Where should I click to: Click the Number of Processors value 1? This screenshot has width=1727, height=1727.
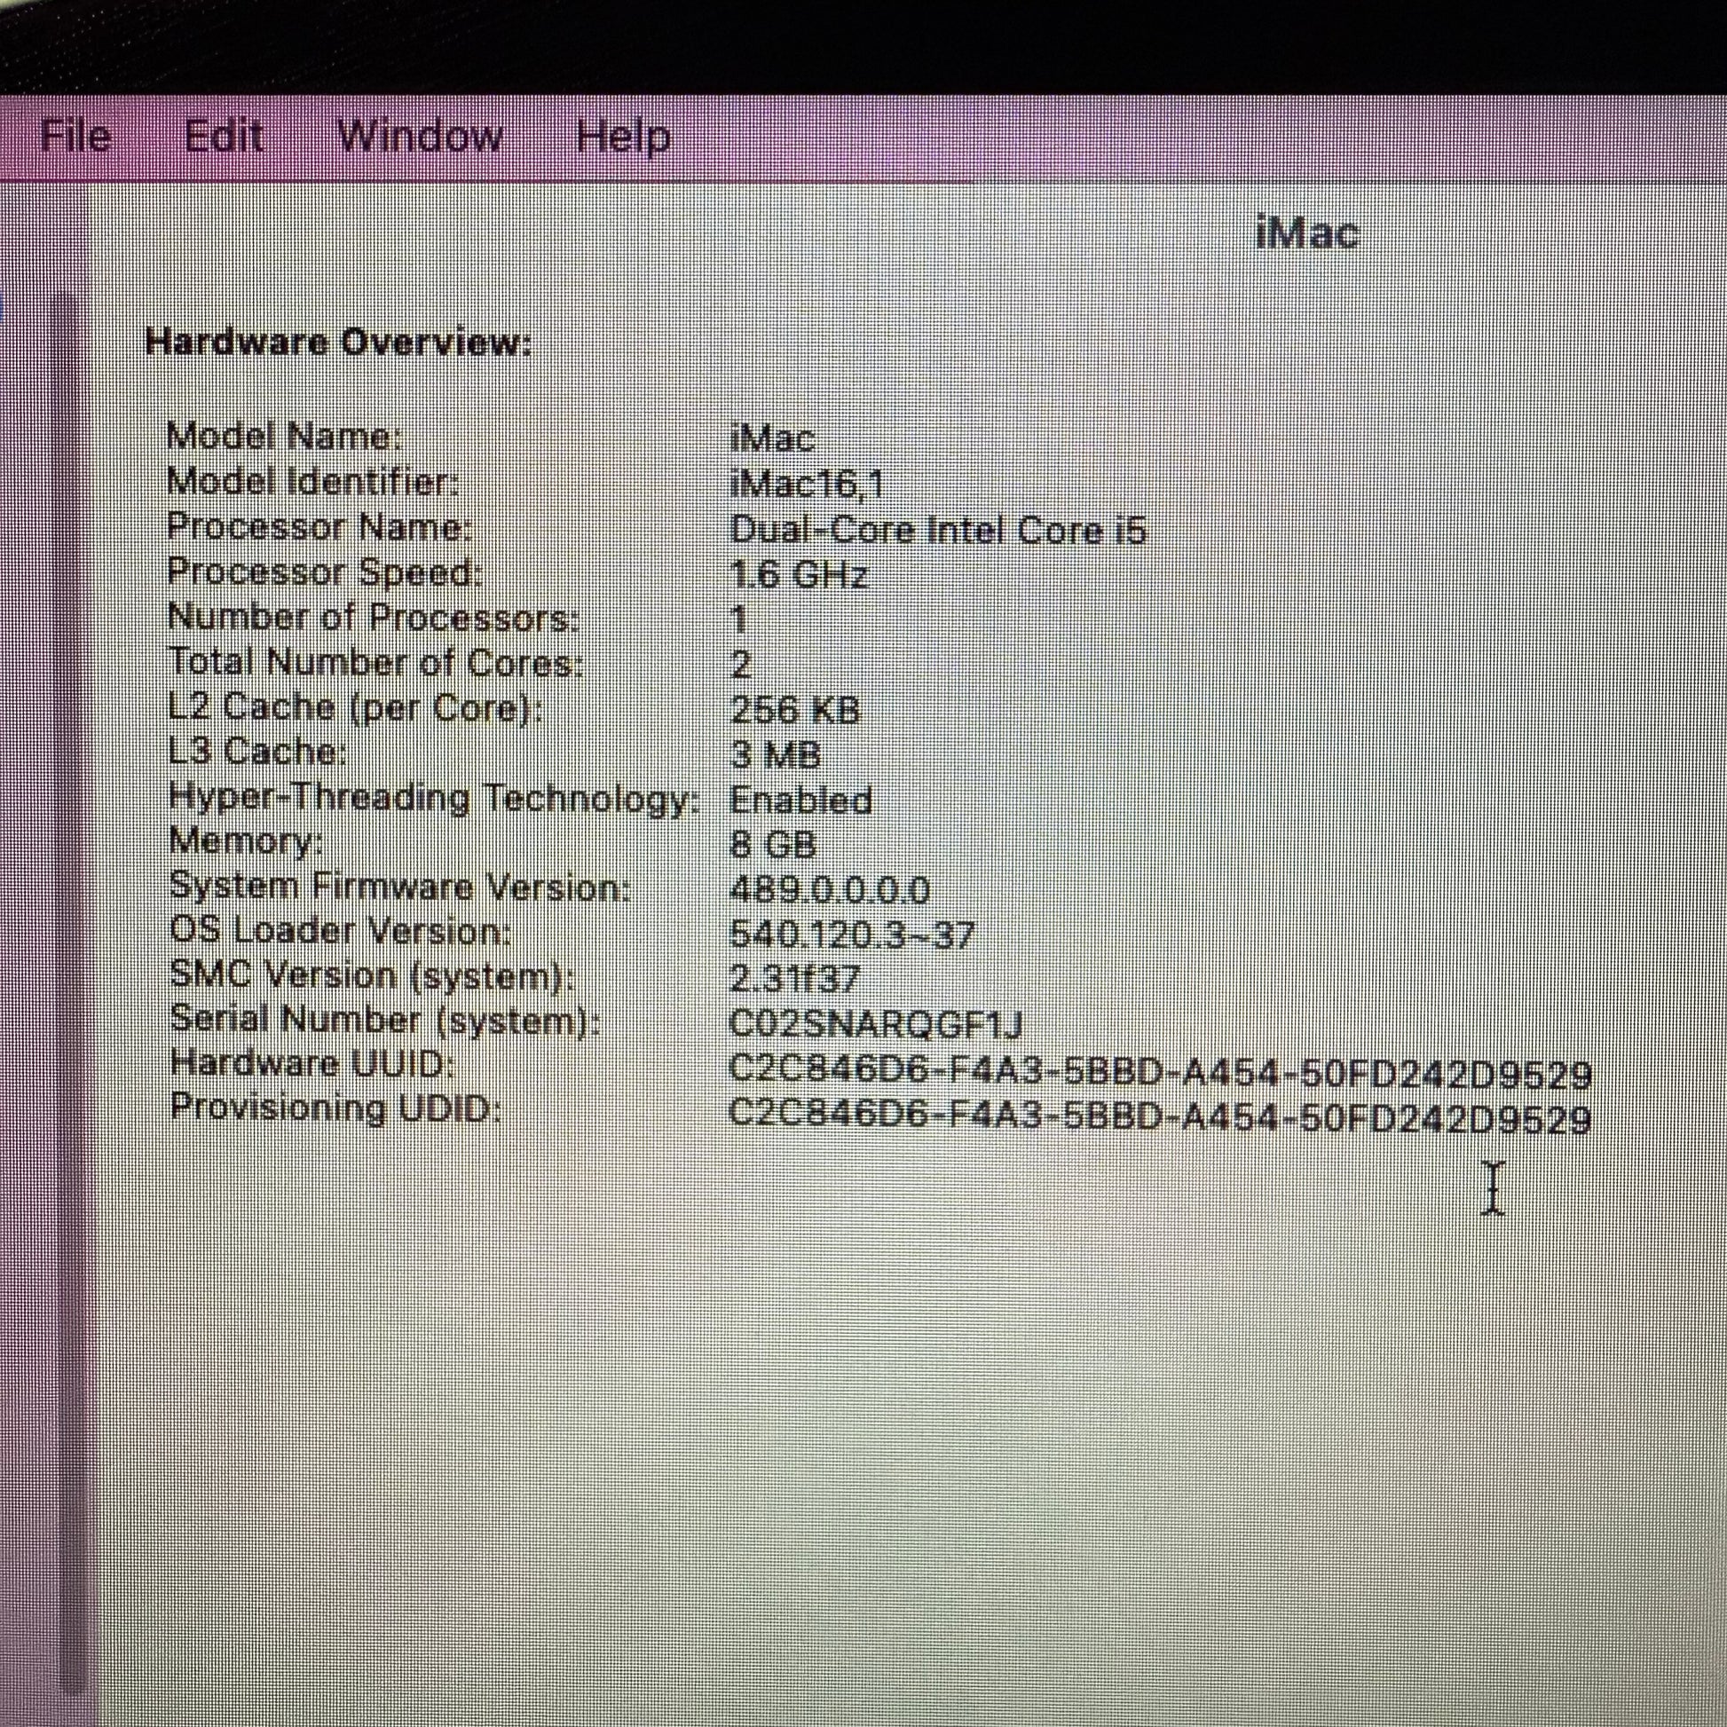(x=739, y=619)
